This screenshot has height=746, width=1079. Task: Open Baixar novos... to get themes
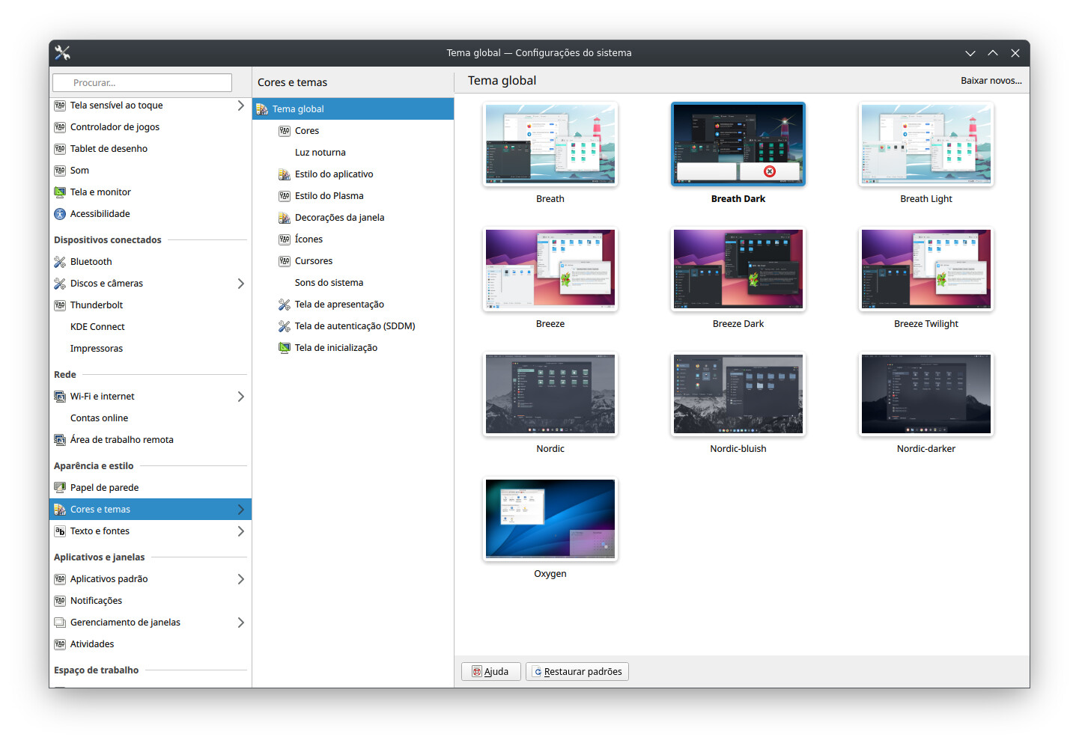[991, 81]
